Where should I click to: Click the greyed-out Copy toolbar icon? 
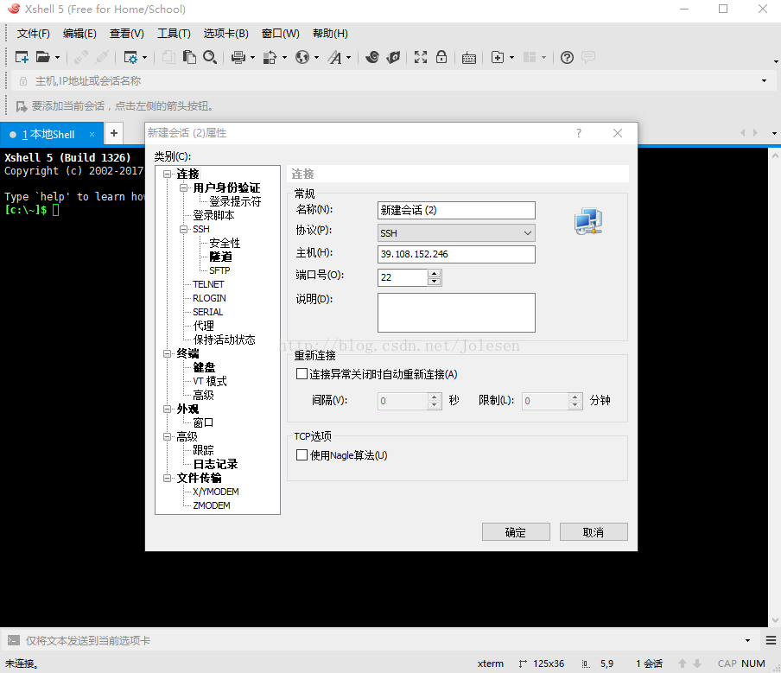(168, 57)
